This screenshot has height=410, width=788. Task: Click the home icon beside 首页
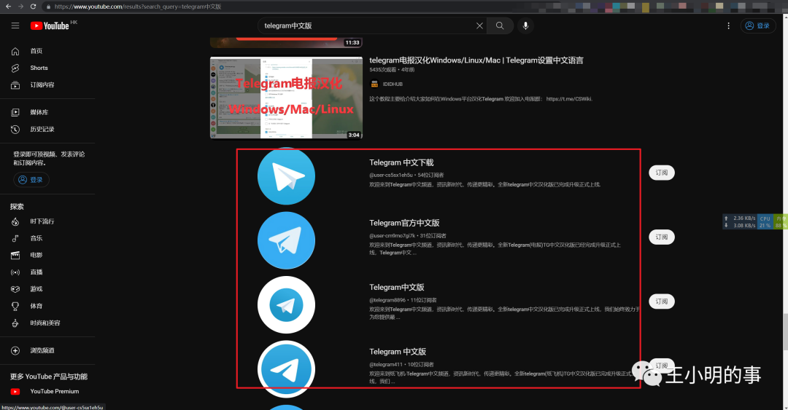15,51
